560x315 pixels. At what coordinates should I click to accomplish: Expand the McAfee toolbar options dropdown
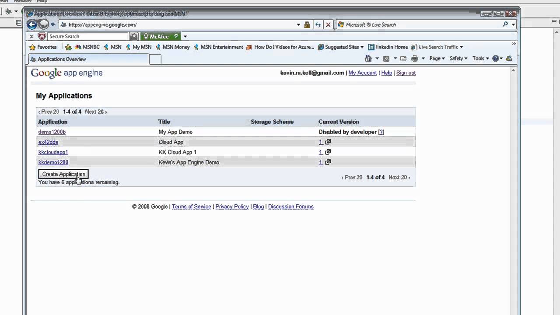tap(184, 36)
